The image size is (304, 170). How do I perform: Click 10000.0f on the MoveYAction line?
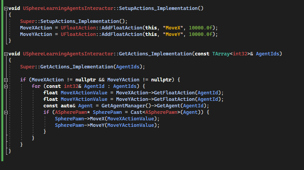201,34
